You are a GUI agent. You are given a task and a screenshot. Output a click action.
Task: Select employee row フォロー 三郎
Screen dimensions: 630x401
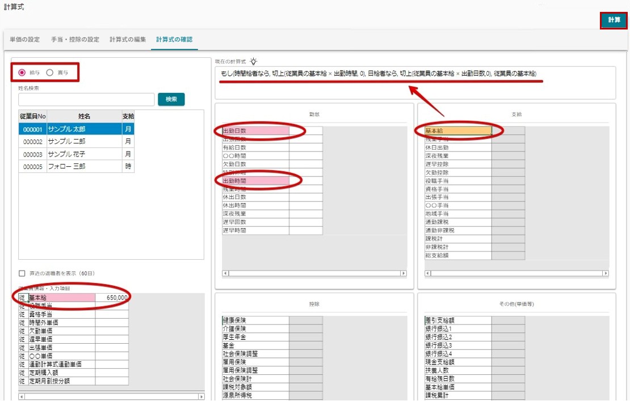77,167
